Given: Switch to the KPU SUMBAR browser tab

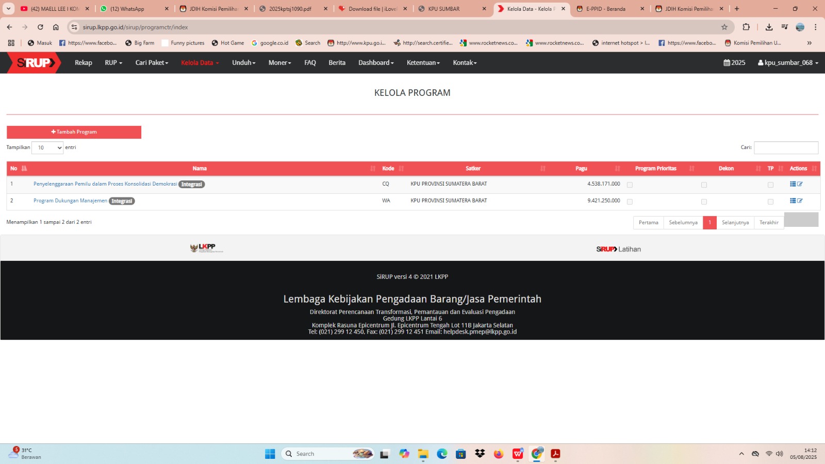Looking at the screenshot, I should click(449, 9).
